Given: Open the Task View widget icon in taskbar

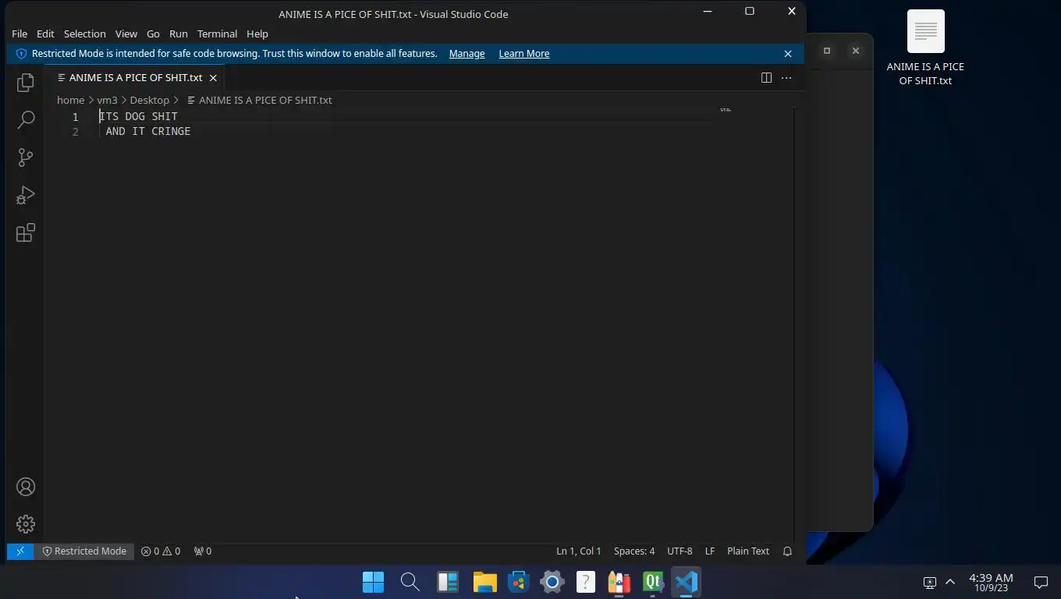Looking at the screenshot, I should 447,582.
